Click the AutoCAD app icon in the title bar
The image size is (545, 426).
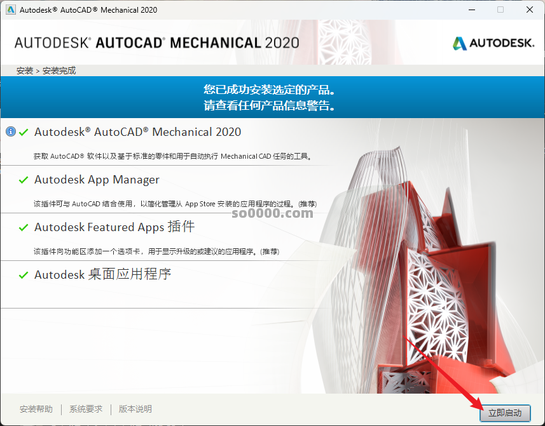click(x=10, y=10)
